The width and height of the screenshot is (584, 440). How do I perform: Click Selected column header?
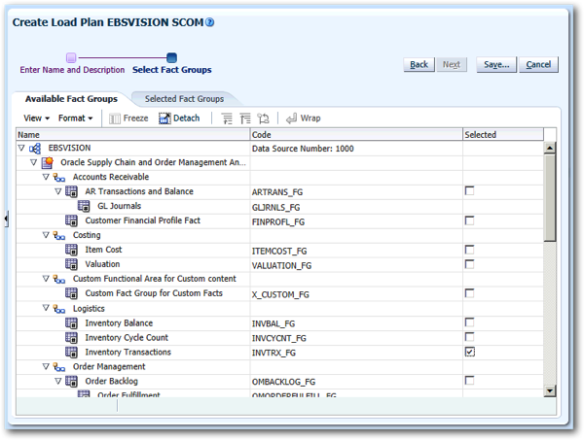[503, 135]
